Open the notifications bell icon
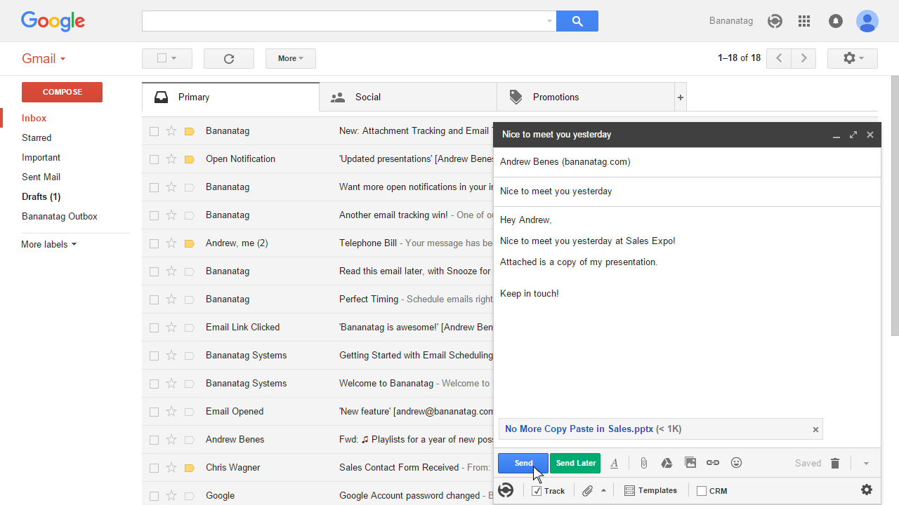Viewport: 899px width, 505px height. click(836, 21)
